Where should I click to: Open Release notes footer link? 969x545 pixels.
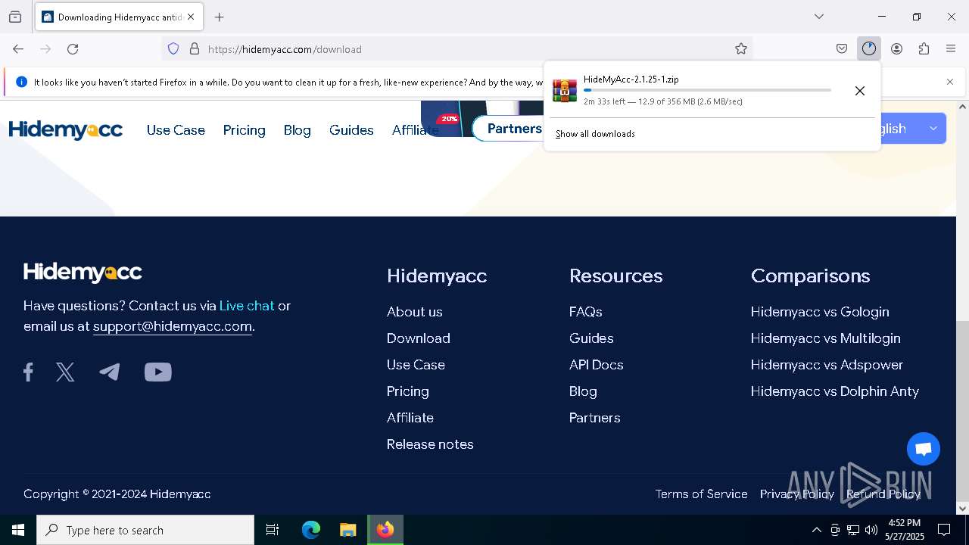click(x=430, y=444)
